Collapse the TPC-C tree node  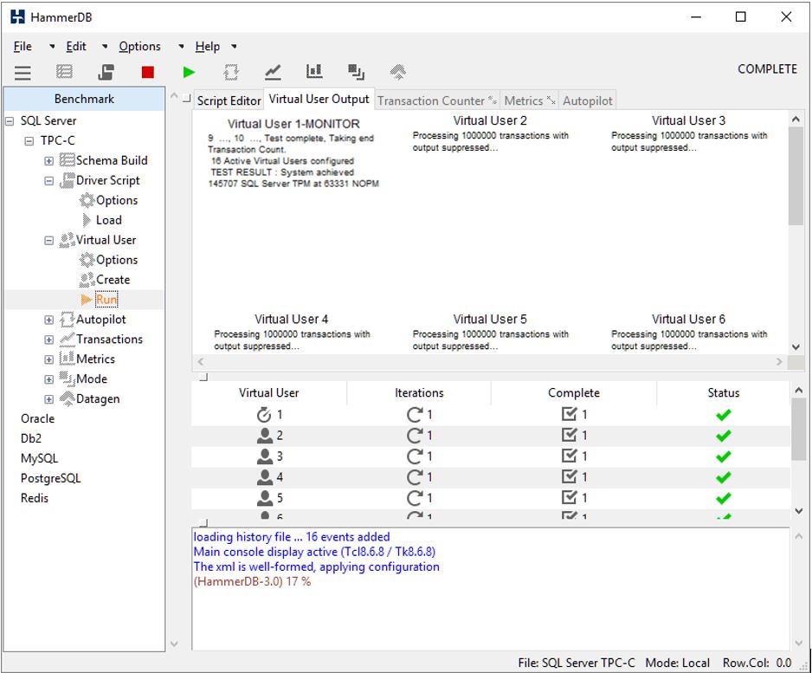pyautogui.click(x=29, y=141)
